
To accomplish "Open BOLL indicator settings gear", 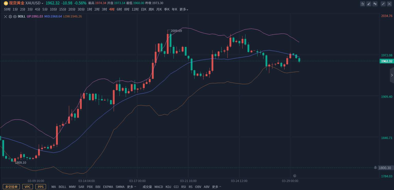I will 10,16.
